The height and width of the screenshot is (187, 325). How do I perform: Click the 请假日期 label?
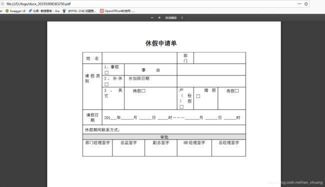coord(92,117)
